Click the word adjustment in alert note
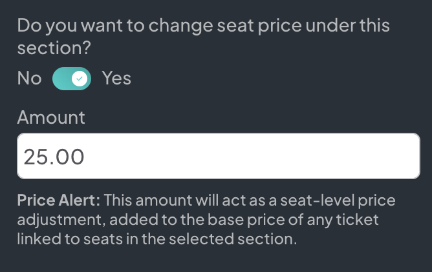The image size is (432, 272). [x=57, y=220]
